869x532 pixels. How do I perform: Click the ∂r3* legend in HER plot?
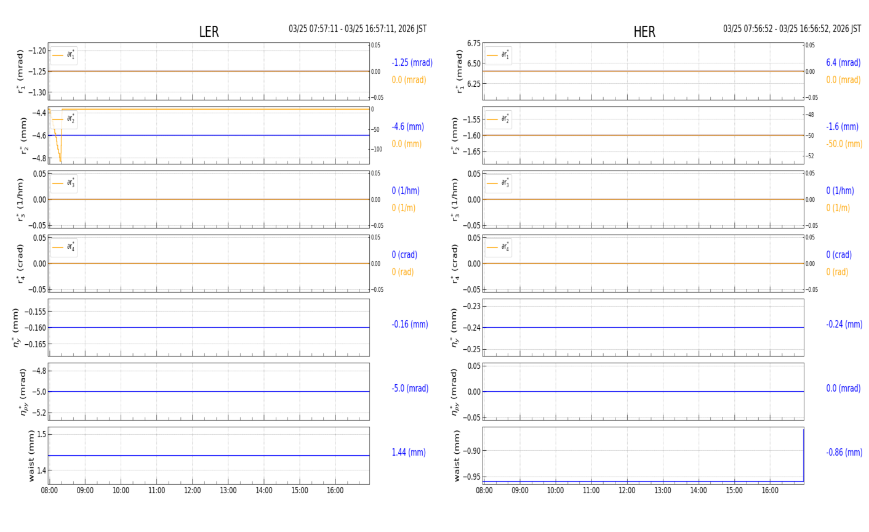pos(498,183)
